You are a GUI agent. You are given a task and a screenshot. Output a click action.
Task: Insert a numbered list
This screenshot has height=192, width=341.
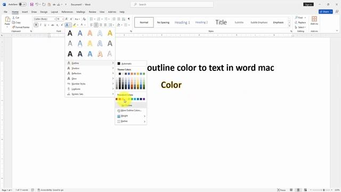coord(99,19)
